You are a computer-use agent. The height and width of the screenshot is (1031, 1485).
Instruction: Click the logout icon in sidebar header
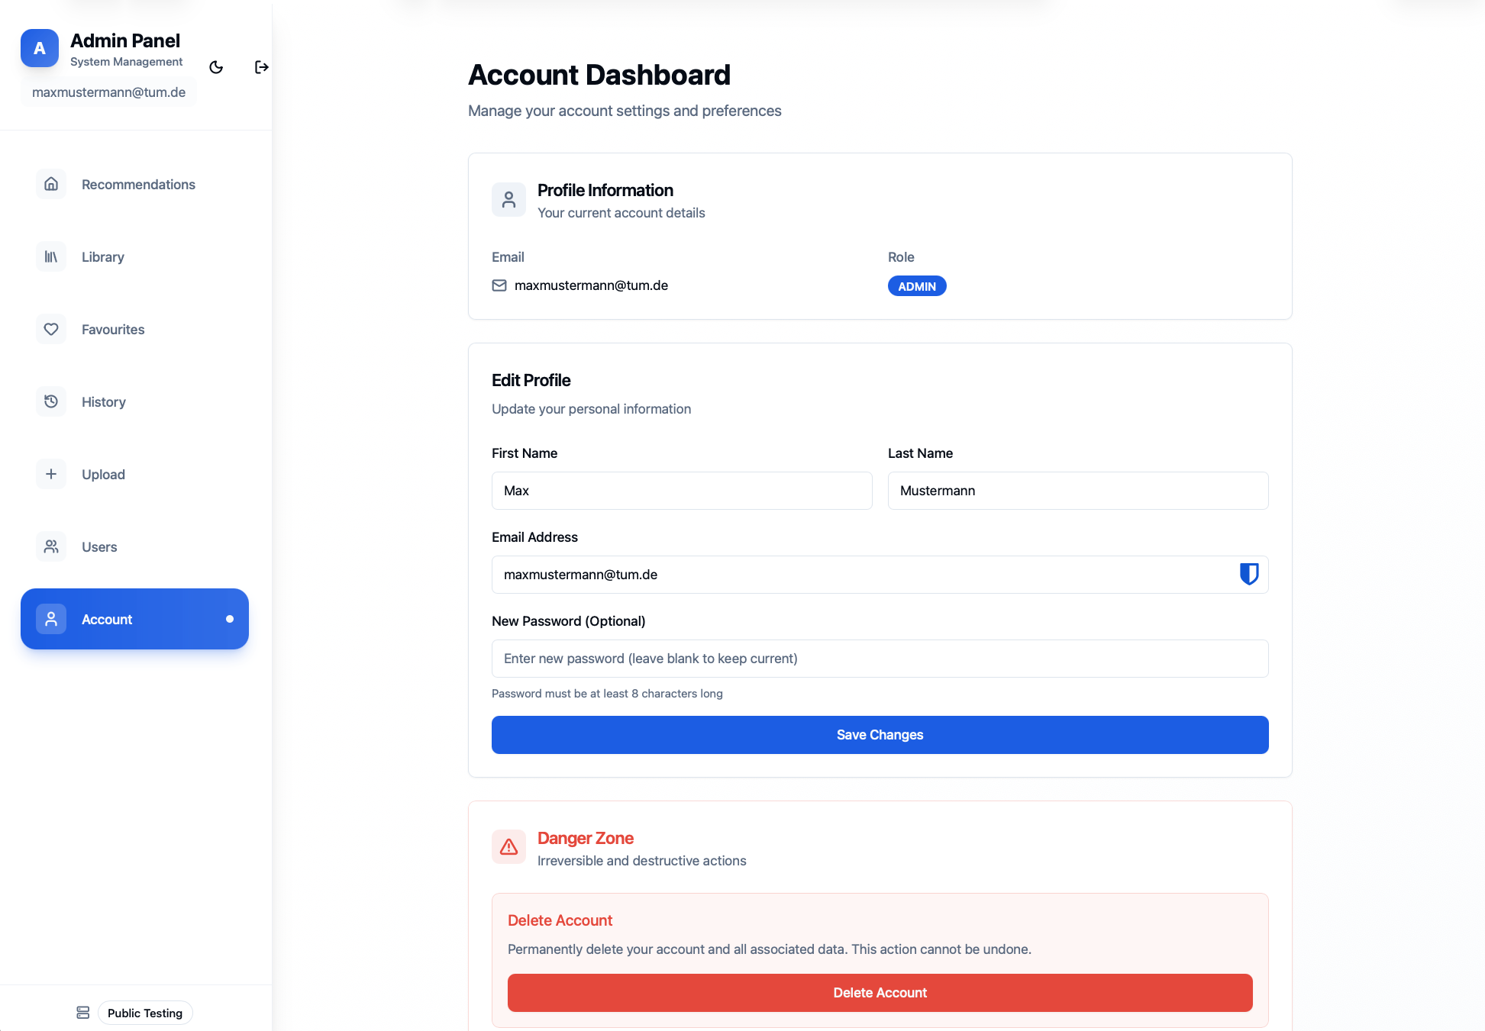tap(261, 67)
